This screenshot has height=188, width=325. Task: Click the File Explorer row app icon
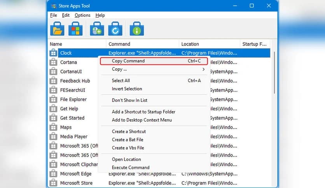point(53,99)
